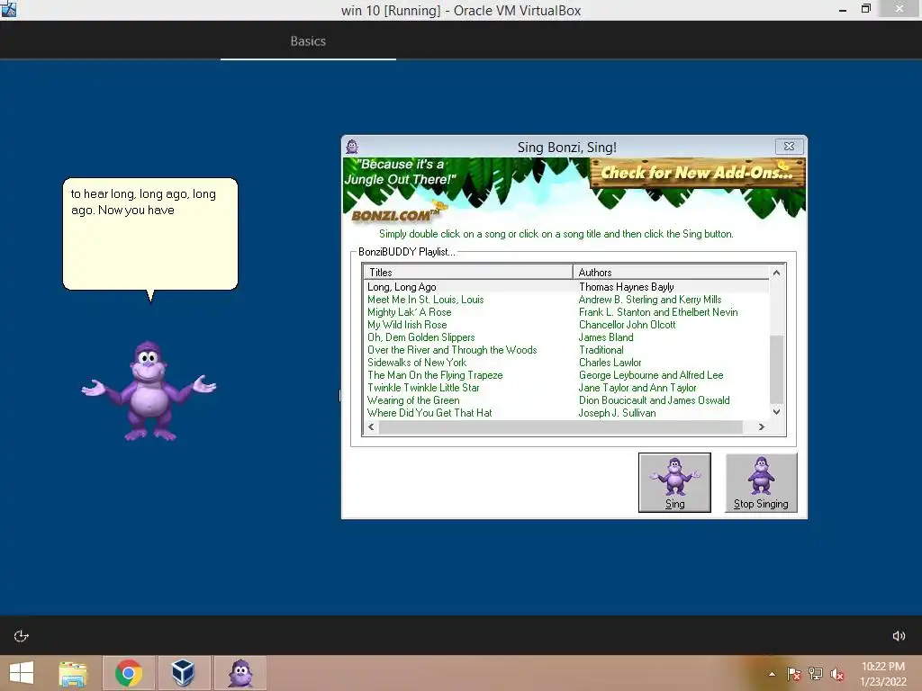The width and height of the screenshot is (922, 691).
Task: Click the Sing button with Bonzi icon
Action: [x=674, y=482]
